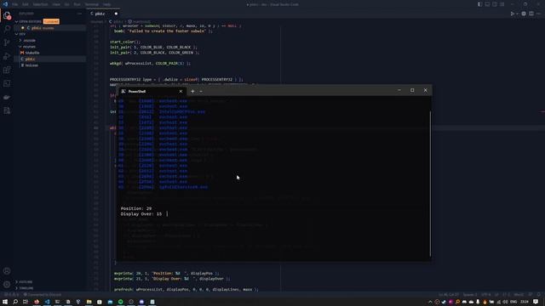The height and width of the screenshot is (306, 545).
Task: Open the Extensions view
Action: (7, 70)
